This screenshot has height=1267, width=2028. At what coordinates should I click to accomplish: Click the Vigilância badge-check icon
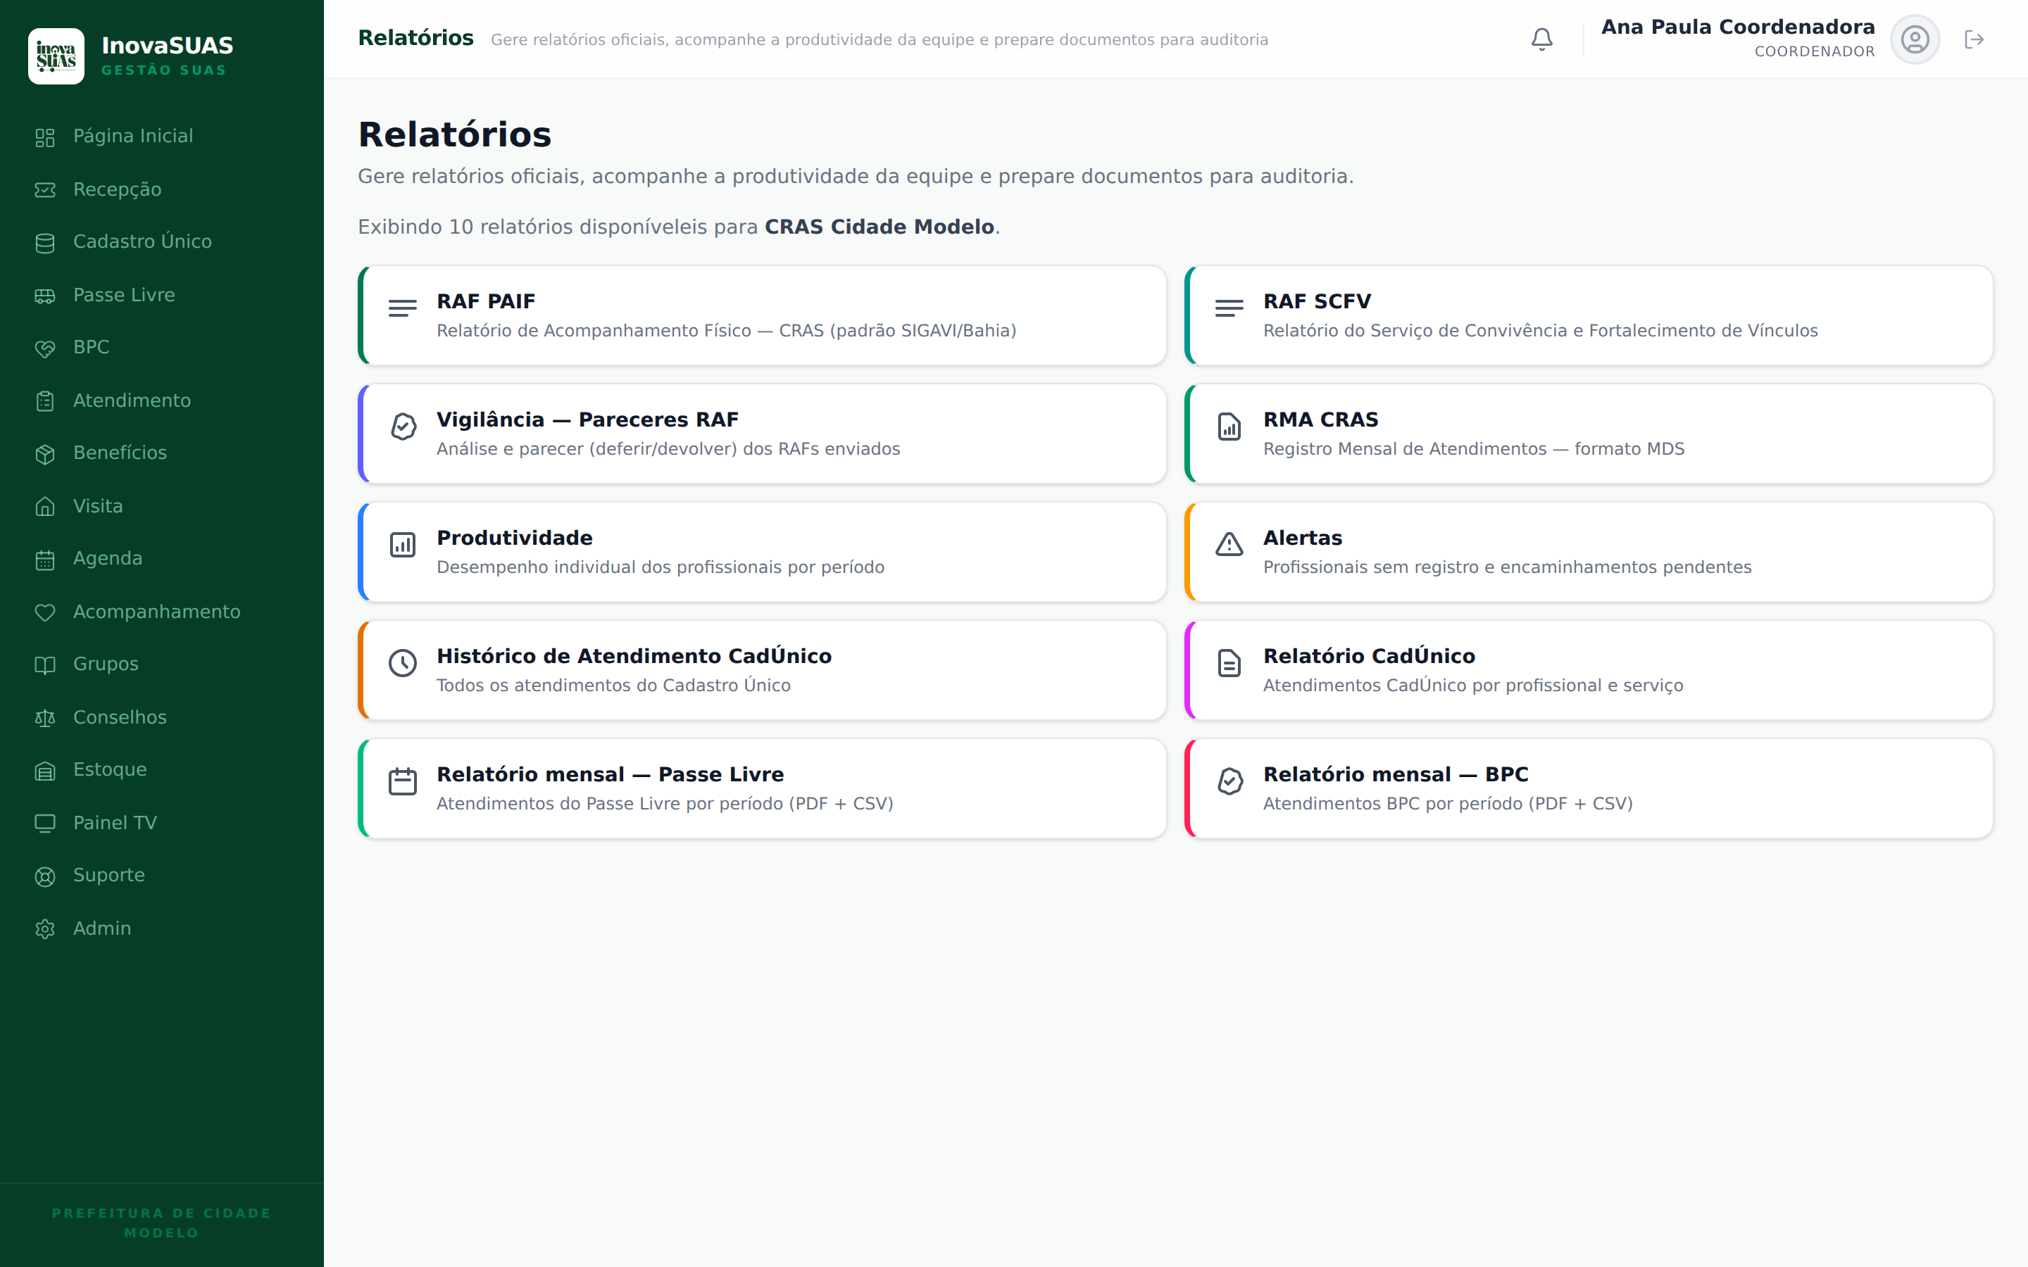coord(403,427)
